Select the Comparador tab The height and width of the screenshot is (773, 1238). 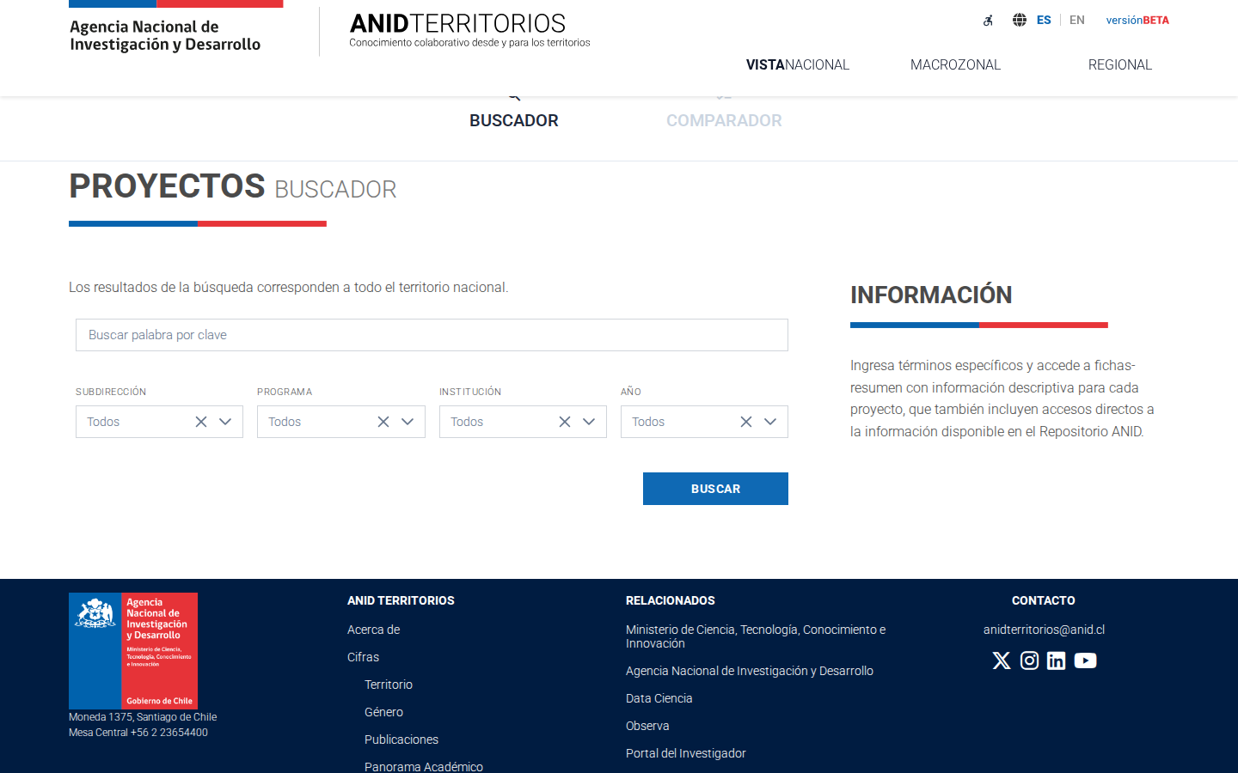tap(724, 120)
